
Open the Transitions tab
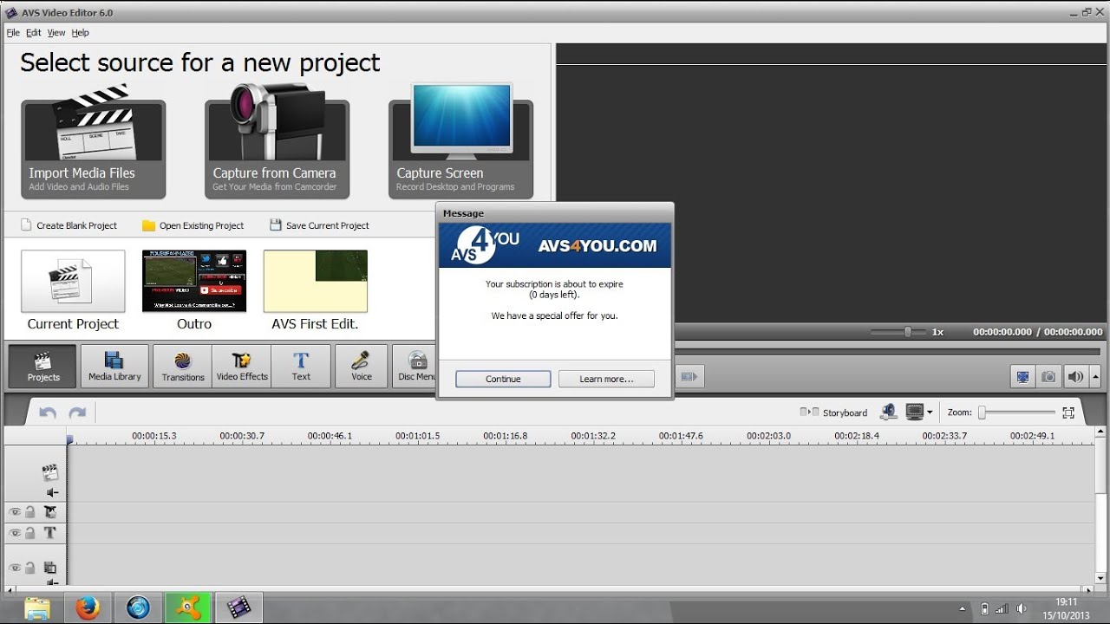[x=182, y=366]
